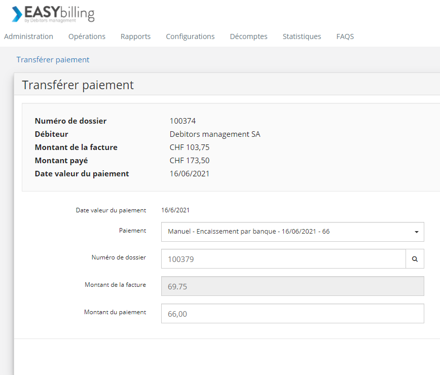Click the greyed Montant de la facture field
The image size is (440, 375).
point(292,286)
